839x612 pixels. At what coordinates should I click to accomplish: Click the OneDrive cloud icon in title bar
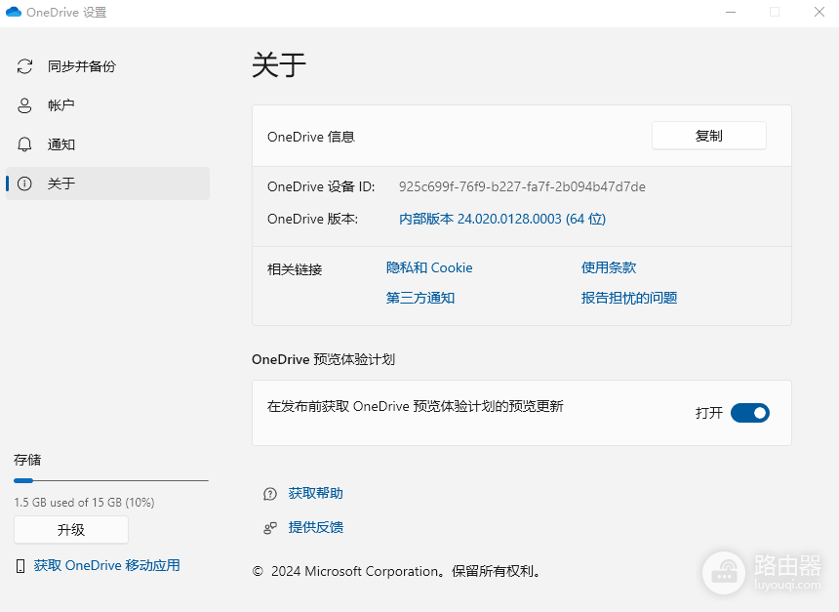14,12
